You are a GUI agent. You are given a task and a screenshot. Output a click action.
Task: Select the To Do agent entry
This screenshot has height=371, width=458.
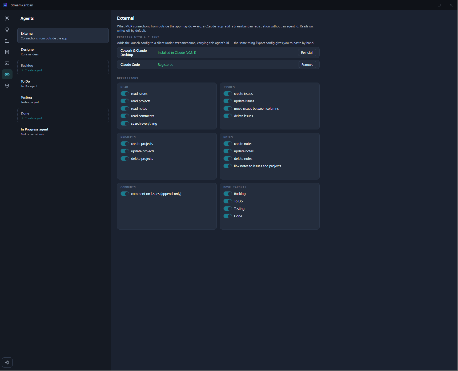[x=63, y=84]
